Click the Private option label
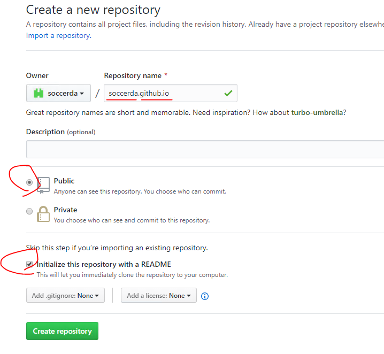 point(65,210)
